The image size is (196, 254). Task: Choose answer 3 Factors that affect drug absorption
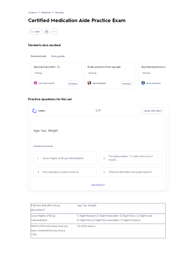point(131,172)
